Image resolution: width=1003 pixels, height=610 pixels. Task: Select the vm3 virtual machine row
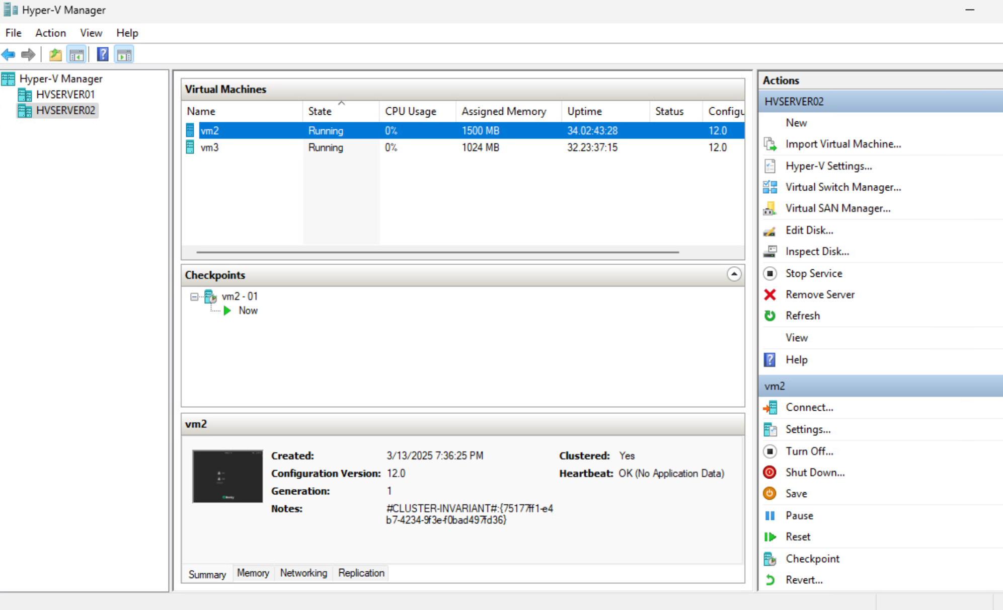tap(463, 147)
